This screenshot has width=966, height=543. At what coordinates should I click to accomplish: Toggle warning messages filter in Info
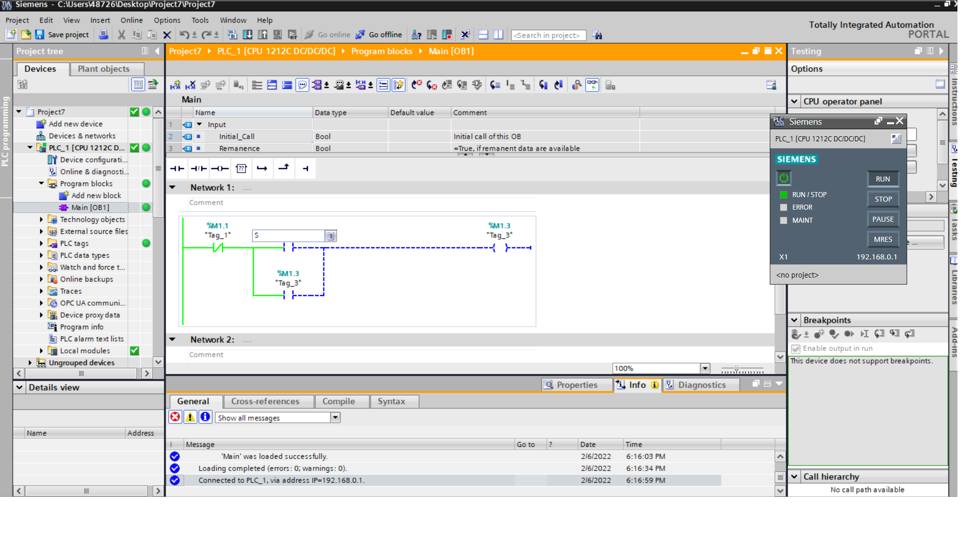point(190,417)
